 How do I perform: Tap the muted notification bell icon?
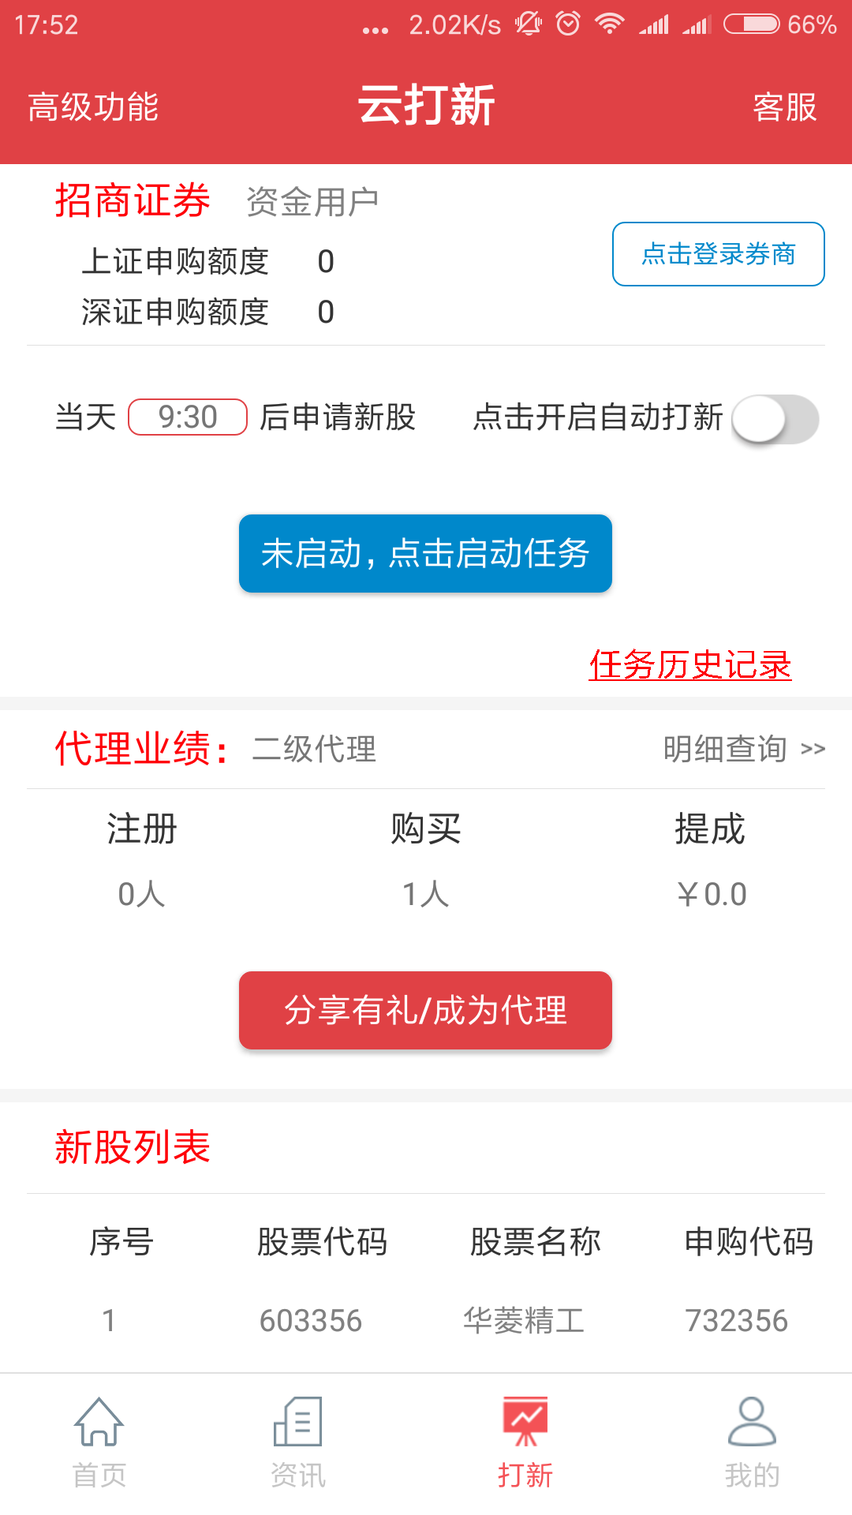pos(529,24)
